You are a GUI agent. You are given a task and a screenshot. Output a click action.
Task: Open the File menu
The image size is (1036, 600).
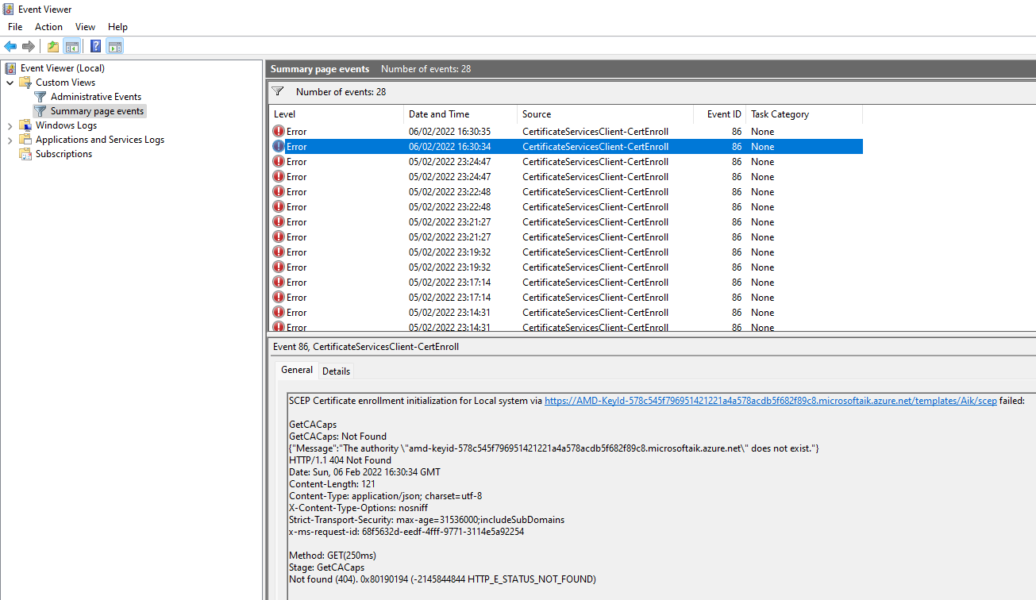(x=15, y=27)
